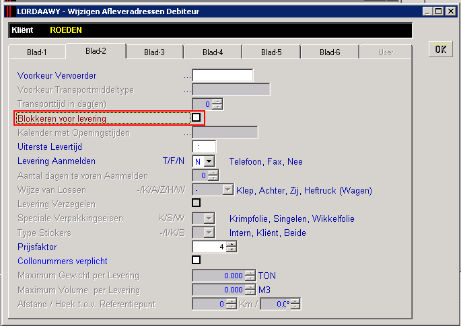Click the 'Intern, Kliënt, Beide' text
Screen dimensions: 461x326
click(x=268, y=233)
